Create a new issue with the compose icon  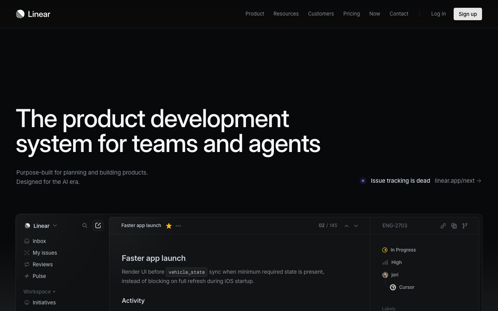(x=98, y=225)
